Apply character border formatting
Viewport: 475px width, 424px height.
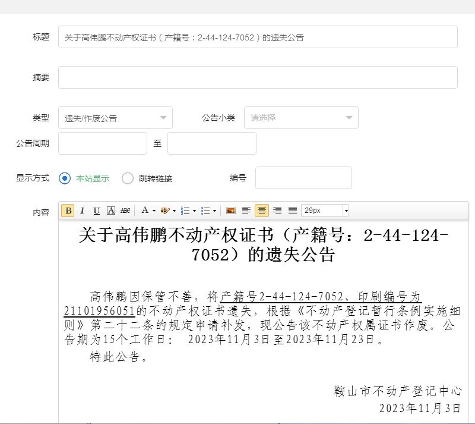(111, 211)
